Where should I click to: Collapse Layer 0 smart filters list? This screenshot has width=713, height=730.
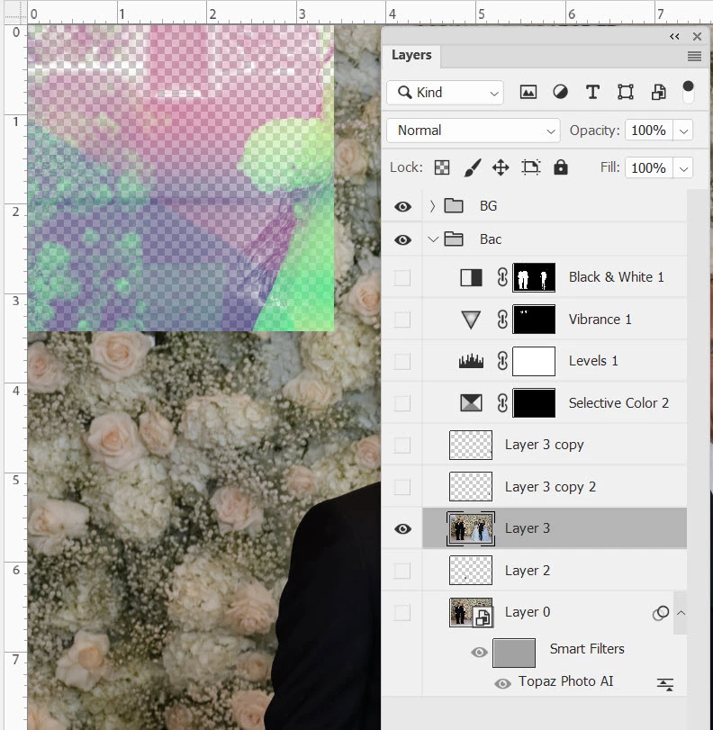pyautogui.click(x=681, y=613)
